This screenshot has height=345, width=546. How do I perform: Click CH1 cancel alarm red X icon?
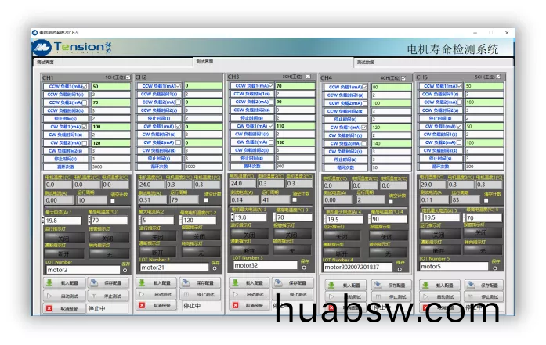49,308
